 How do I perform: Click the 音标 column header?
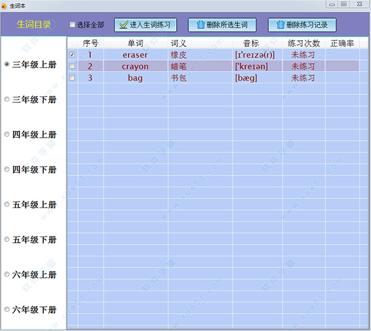257,43
